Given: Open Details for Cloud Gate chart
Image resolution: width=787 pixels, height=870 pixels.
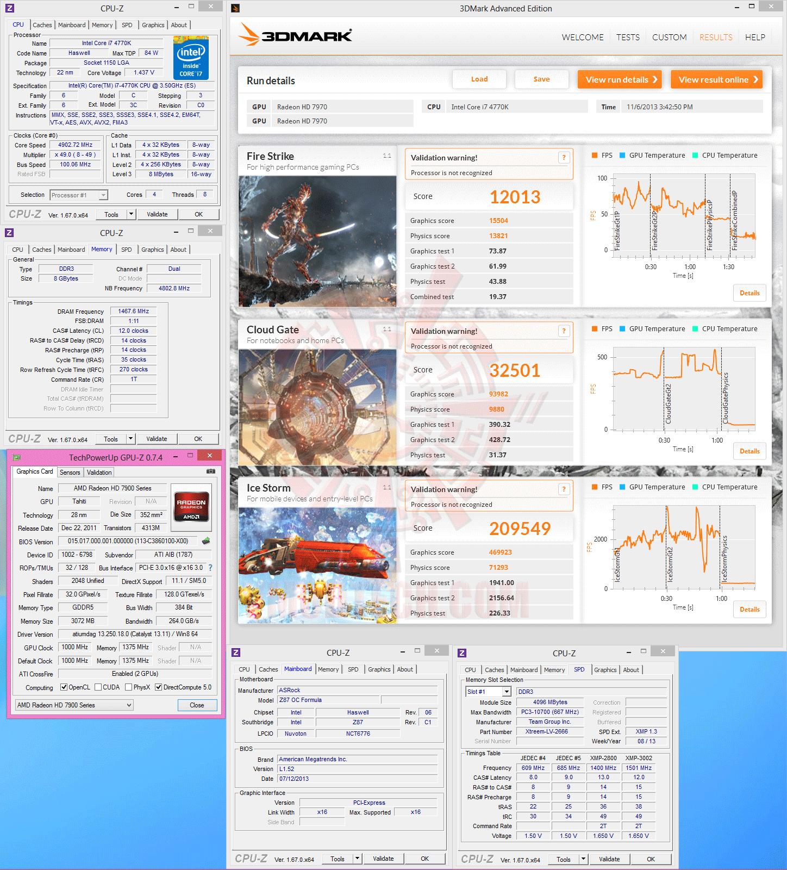Looking at the screenshot, I should 749,451.
